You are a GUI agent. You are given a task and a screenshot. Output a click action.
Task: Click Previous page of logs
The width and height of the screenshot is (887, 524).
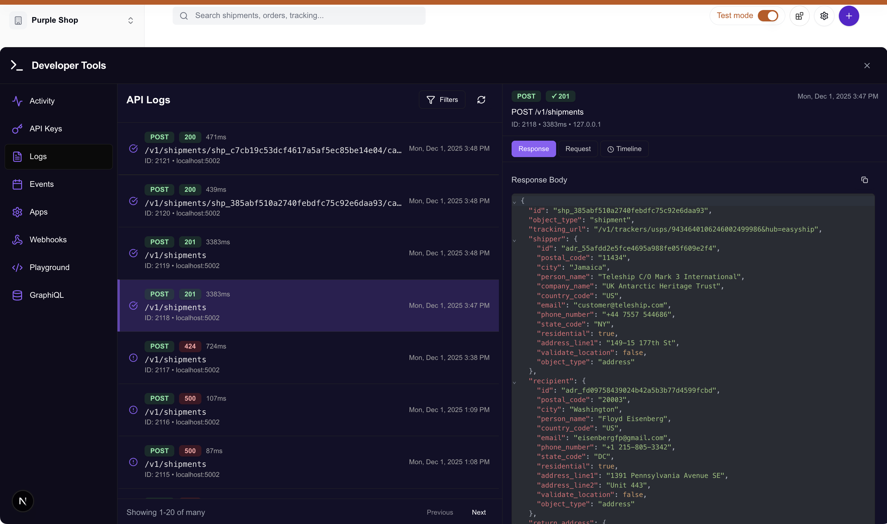point(440,512)
